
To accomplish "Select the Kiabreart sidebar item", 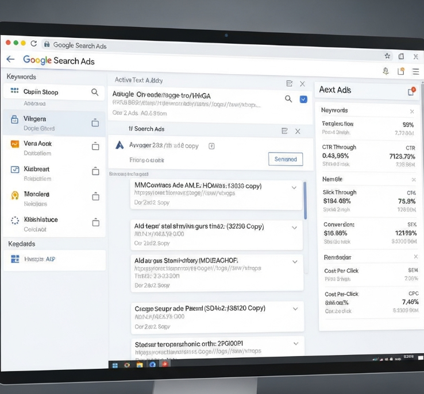I will (x=54, y=173).
